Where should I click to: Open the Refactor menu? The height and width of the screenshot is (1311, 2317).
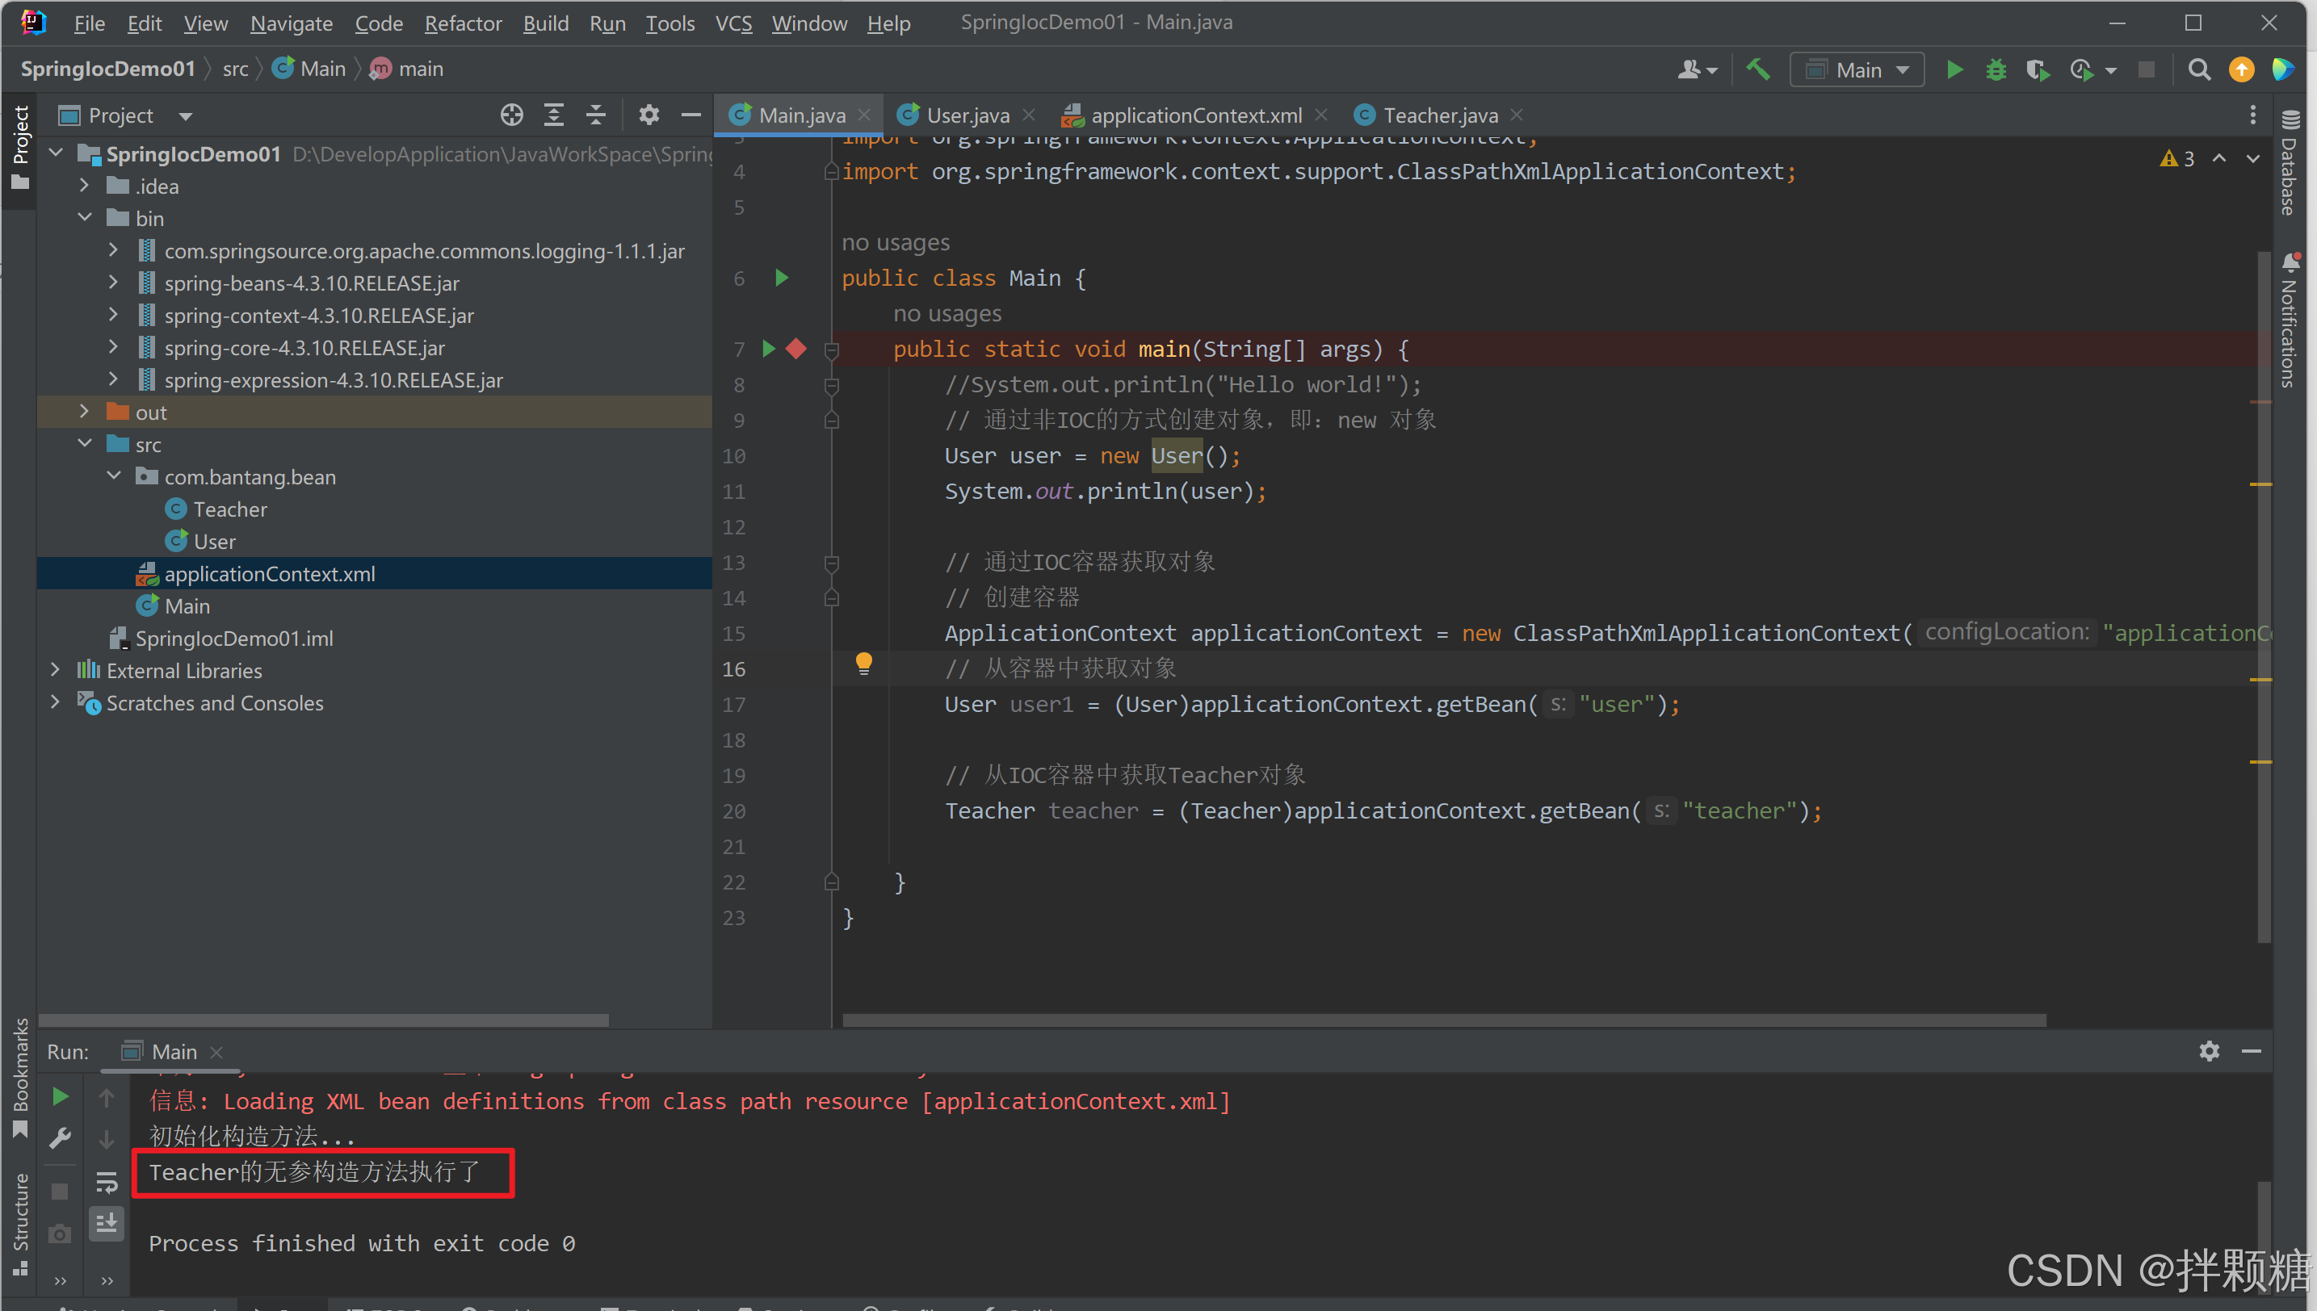462,23
